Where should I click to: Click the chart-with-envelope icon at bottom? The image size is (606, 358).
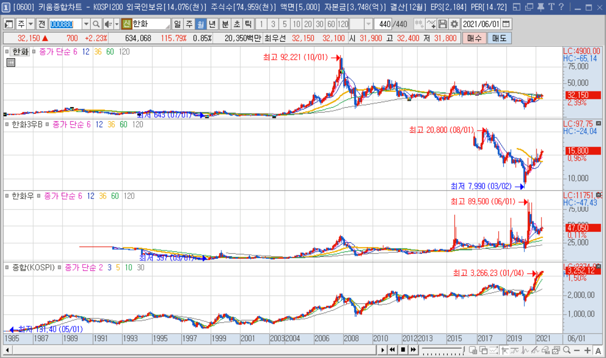tap(556, 350)
